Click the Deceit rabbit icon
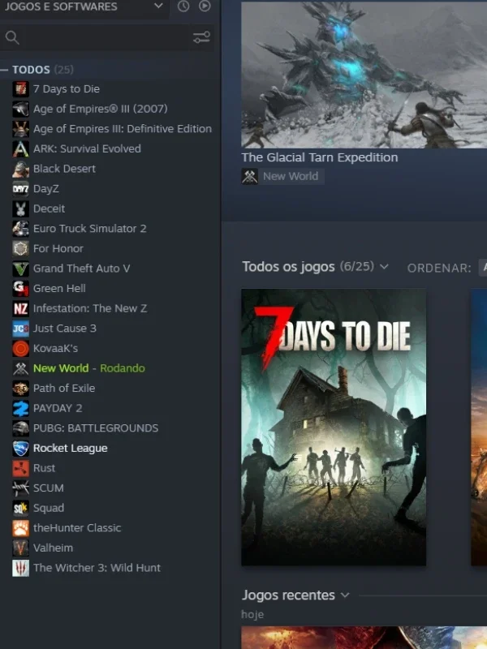This screenshot has width=487, height=649. pos(20,208)
